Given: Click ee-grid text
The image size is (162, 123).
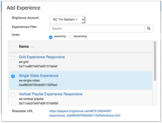Looking at the screenshot, I should coord(24,62).
